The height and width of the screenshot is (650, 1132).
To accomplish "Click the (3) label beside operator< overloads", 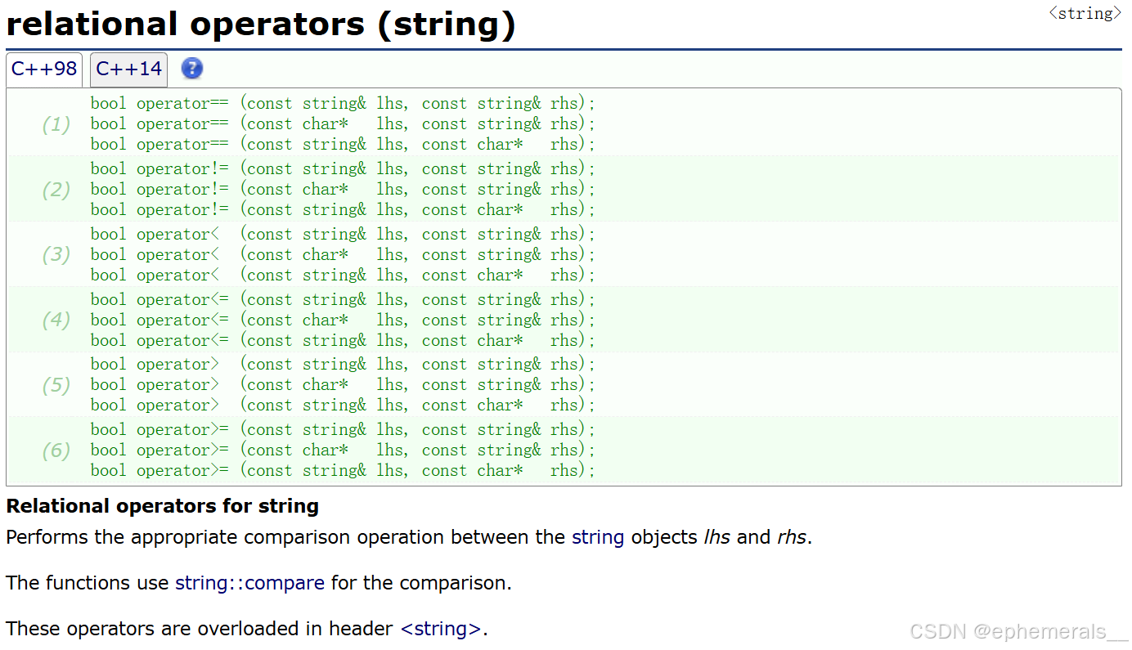I will click(56, 254).
